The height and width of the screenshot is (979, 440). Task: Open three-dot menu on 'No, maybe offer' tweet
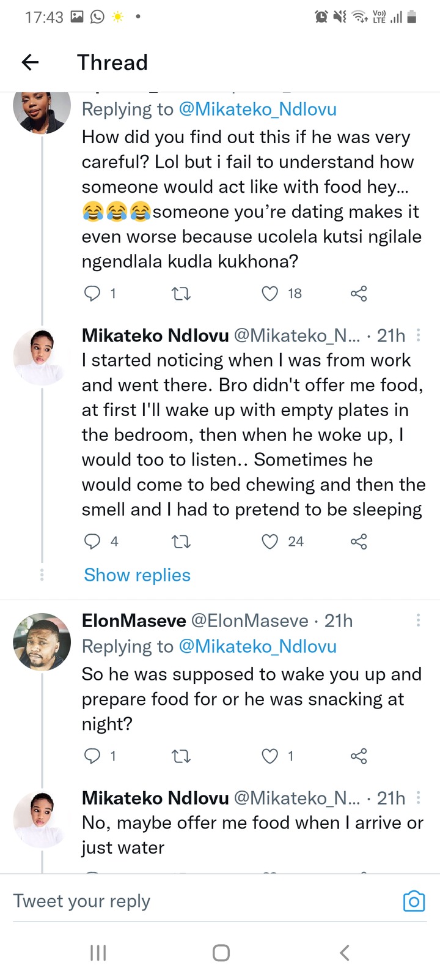[418, 797]
